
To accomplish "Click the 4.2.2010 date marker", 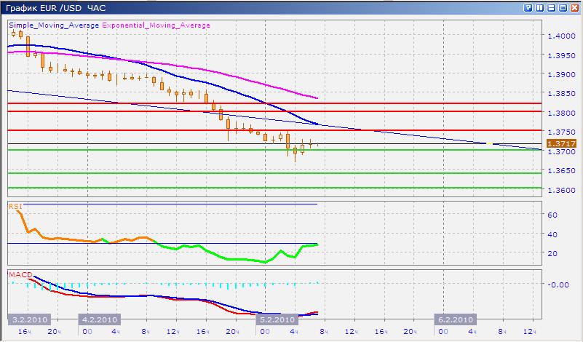I will (100, 319).
